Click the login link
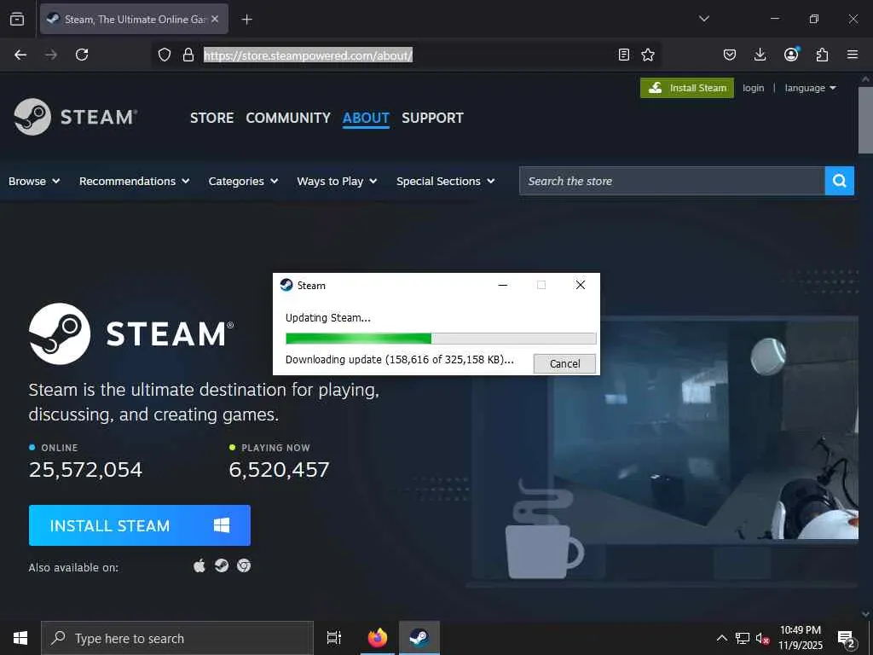 click(754, 88)
